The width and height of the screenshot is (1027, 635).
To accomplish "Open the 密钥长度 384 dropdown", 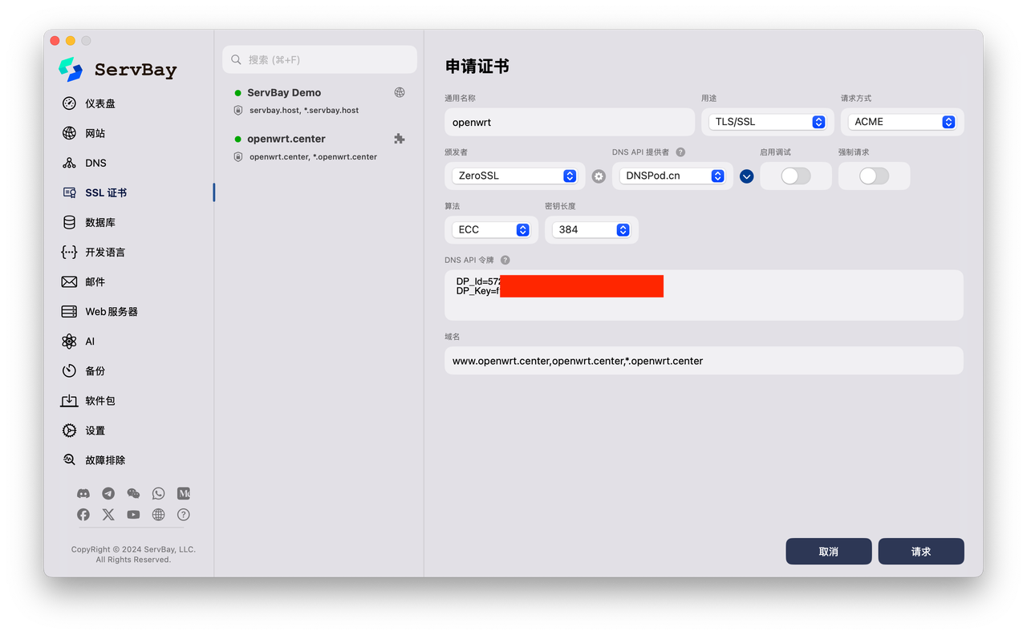I will (591, 229).
